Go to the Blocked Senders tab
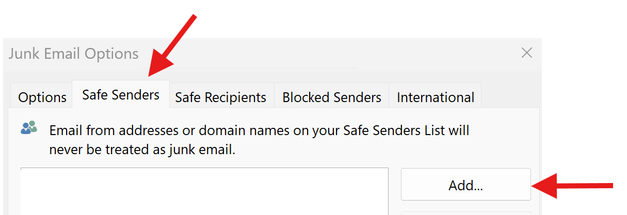Viewport: 627px width, 215px height. pyautogui.click(x=332, y=97)
